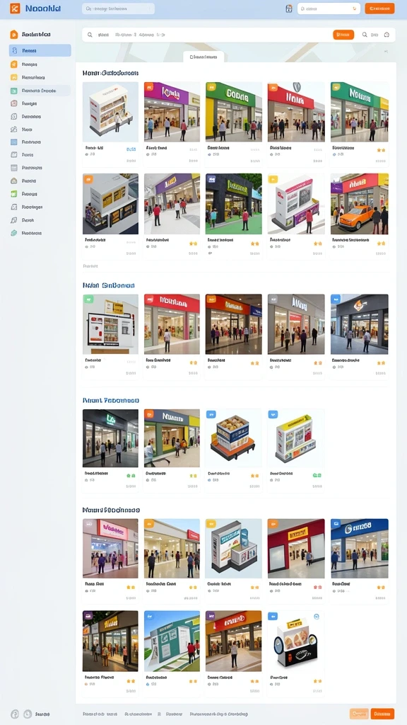The height and width of the screenshot is (725, 407).
Task: Click the last teal icon in the sidebar
Action: [x=14, y=233]
